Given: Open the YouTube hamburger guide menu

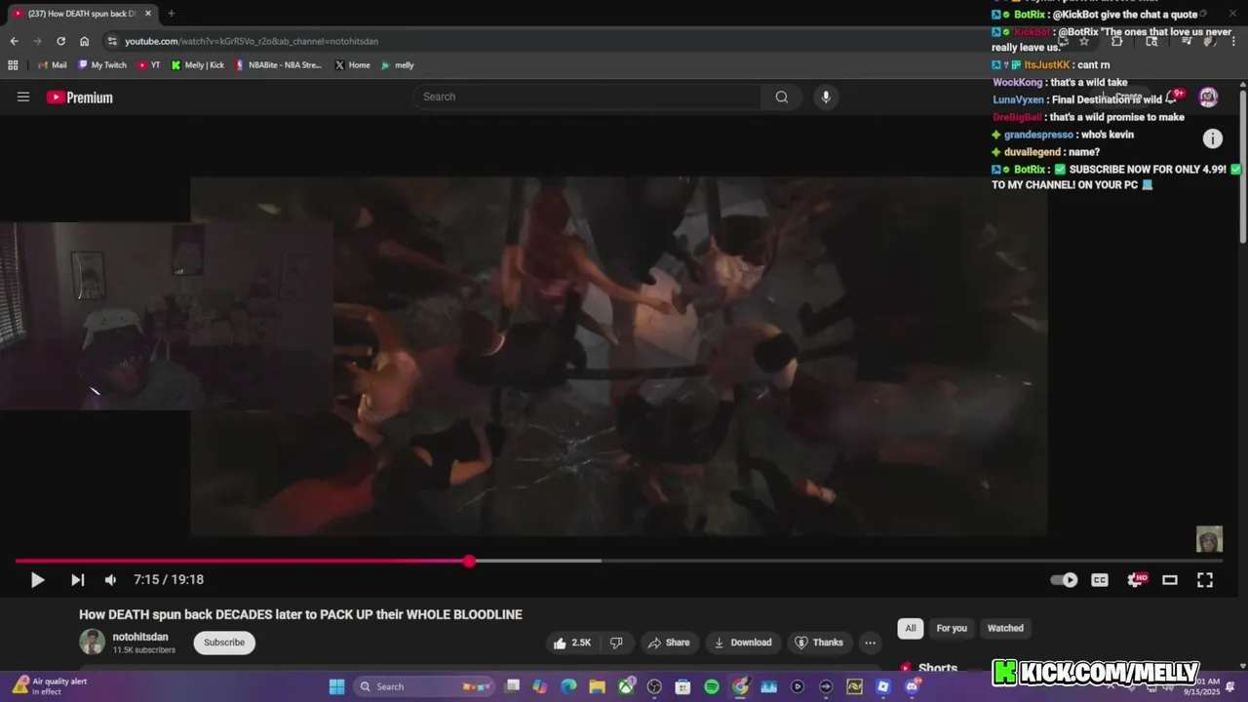Looking at the screenshot, I should pyautogui.click(x=23, y=97).
